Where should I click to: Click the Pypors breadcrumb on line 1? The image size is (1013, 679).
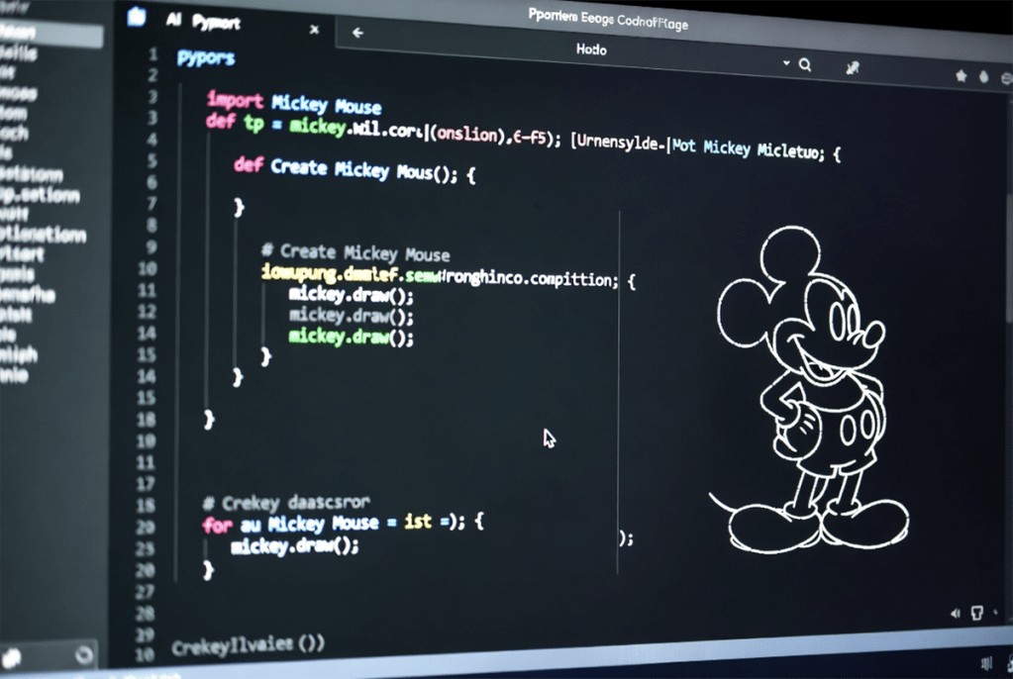[x=206, y=58]
